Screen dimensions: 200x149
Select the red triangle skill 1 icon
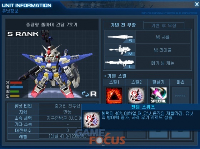pos(114,95)
